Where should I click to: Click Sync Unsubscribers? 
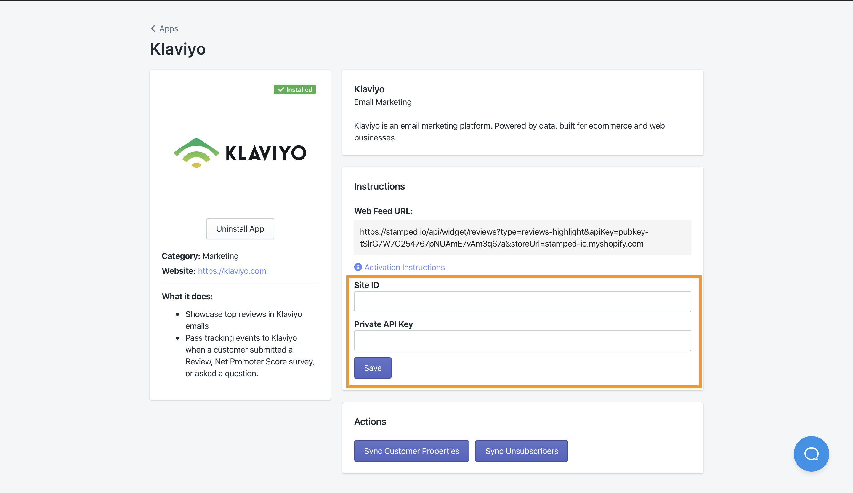coord(521,451)
